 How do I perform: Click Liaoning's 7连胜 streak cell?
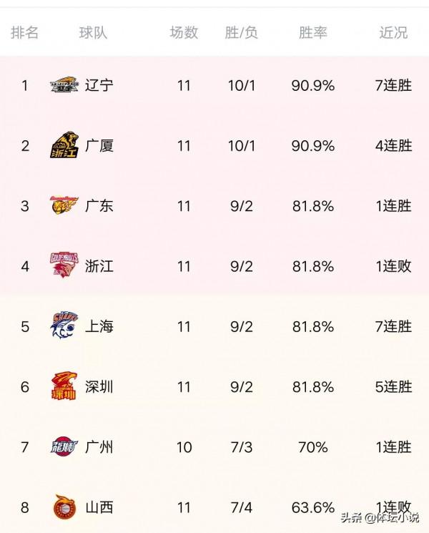(393, 86)
